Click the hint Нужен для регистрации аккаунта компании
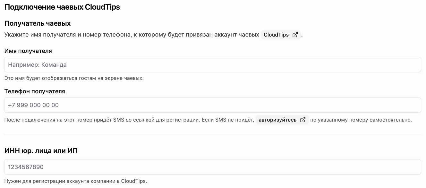Screen dimensions: 426x188 76,181
